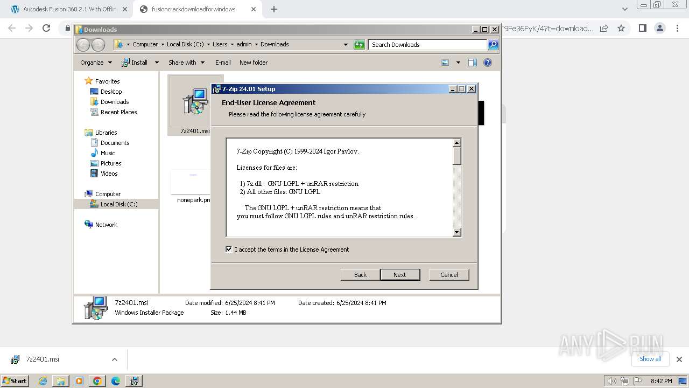
Task: Click Back in the 7-Zip Setup dialog
Action: pyautogui.click(x=360, y=275)
